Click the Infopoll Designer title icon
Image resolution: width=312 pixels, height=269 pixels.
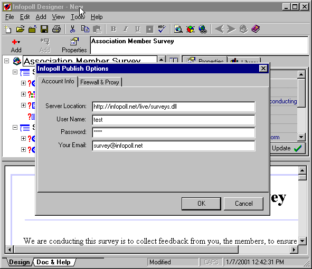[7, 7]
